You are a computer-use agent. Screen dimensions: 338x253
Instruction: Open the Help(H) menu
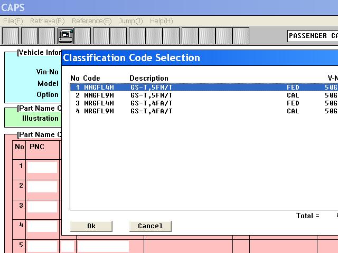tap(162, 21)
